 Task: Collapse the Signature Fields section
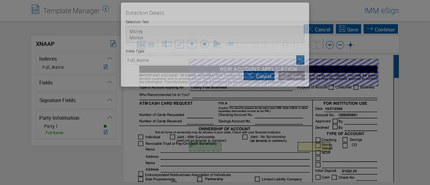(110, 100)
